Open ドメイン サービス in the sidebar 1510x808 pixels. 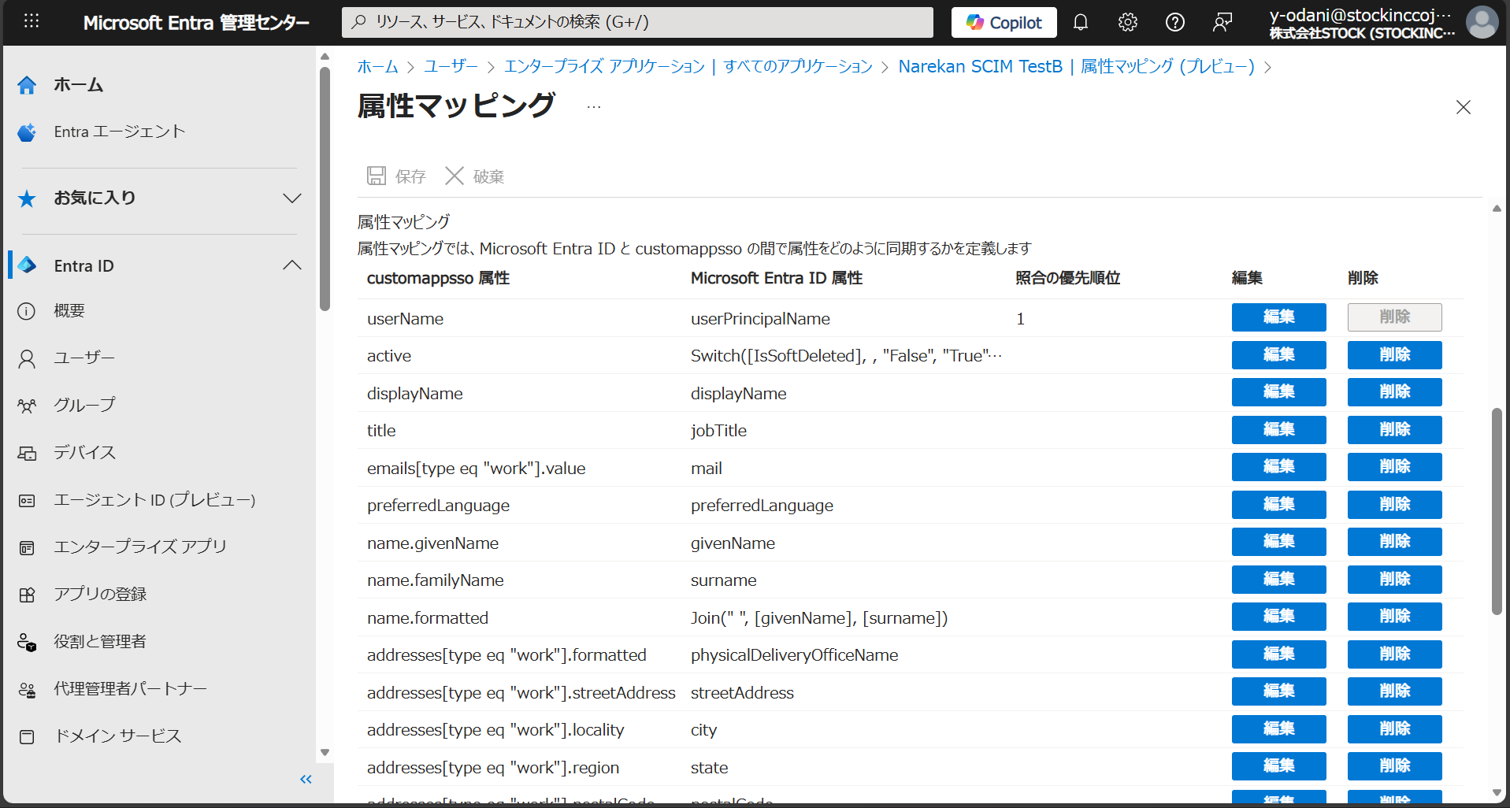(x=118, y=736)
